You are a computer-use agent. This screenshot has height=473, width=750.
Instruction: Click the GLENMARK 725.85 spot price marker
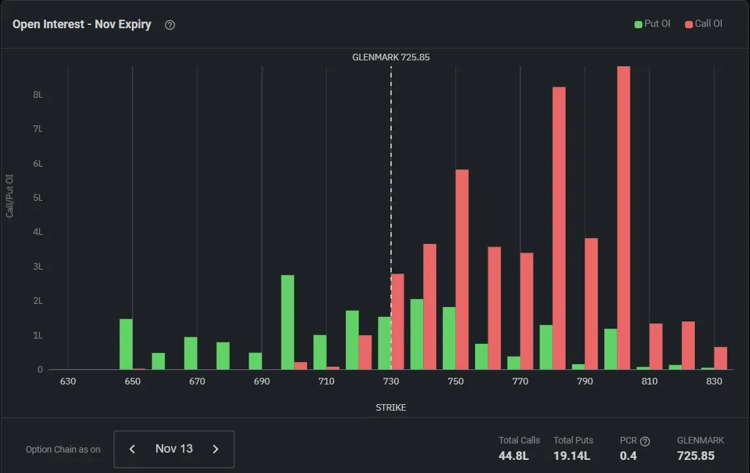tap(391, 57)
